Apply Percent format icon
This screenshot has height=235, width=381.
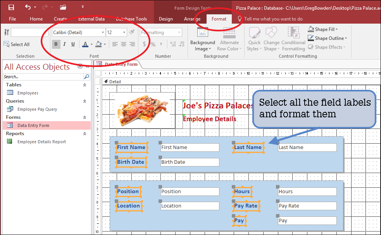click(x=153, y=44)
